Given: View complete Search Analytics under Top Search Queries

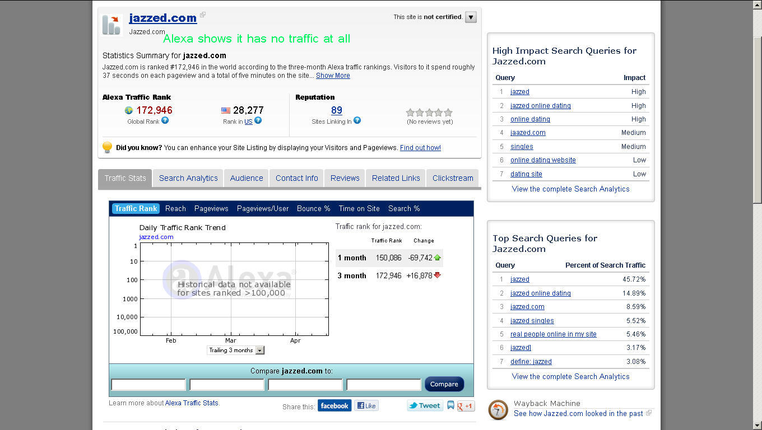Looking at the screenshot, I should [570, 377].
